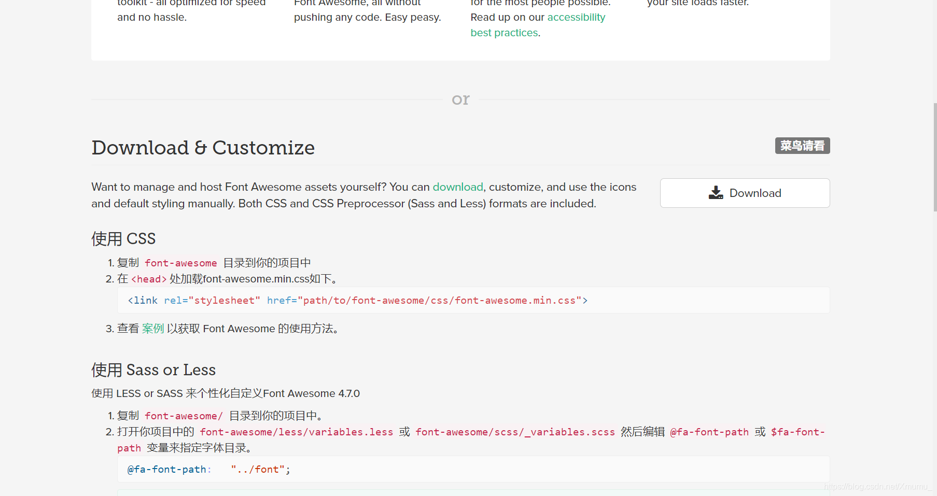Screen dimensions: 937x496
Task: Click 'font-awesome' code in CSS step 1
Action: [x=181, y=263]
